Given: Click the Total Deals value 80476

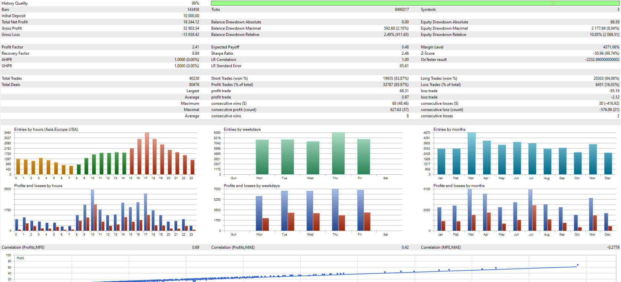Looking at the screenshot, I should tap(194, 85).
